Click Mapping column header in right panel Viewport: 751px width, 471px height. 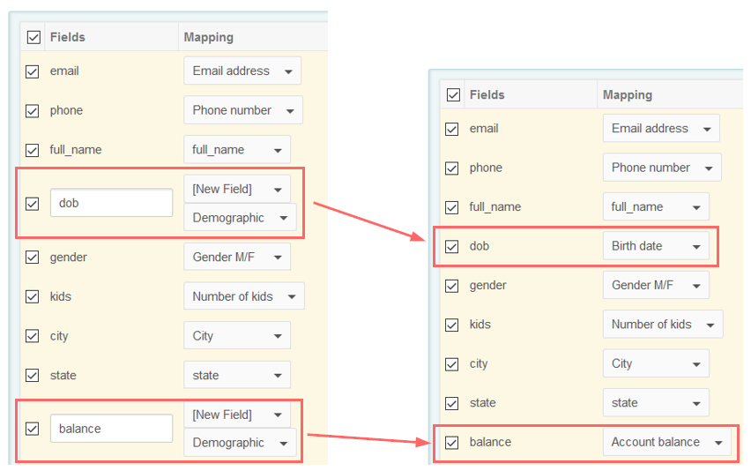[x=628, y=95]
